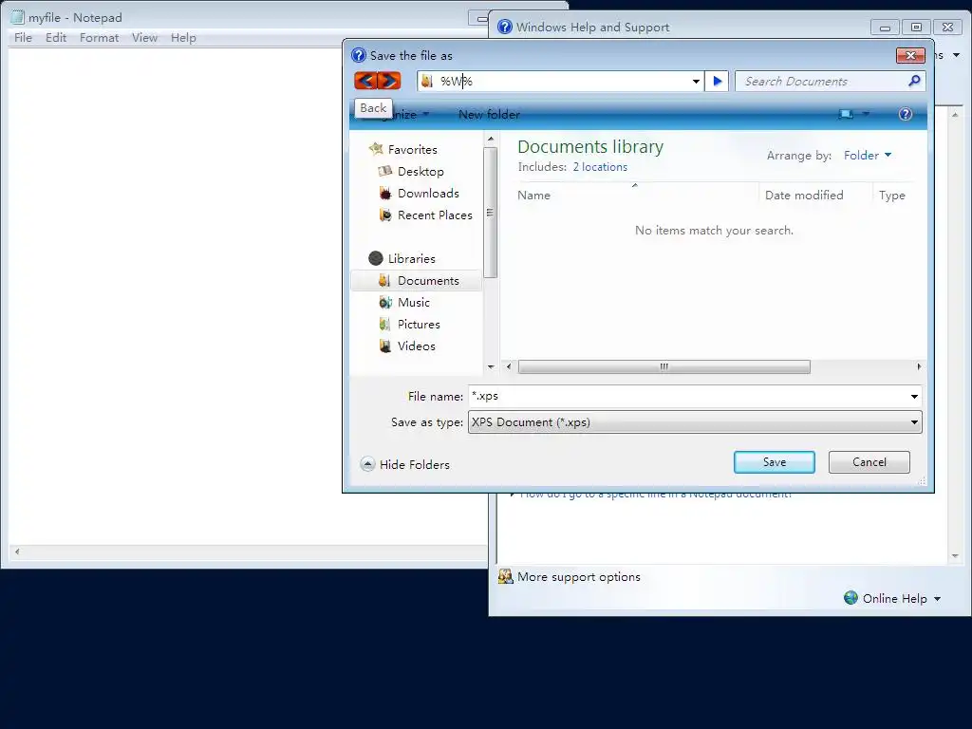The height and width of the screenshot is (729, 972).
Task: Click the Videos library icon
Action: pyautogui.click(x=385, y=346)
